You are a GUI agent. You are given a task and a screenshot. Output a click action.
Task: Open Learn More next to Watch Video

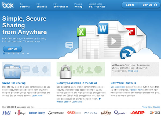pos(77,102)
